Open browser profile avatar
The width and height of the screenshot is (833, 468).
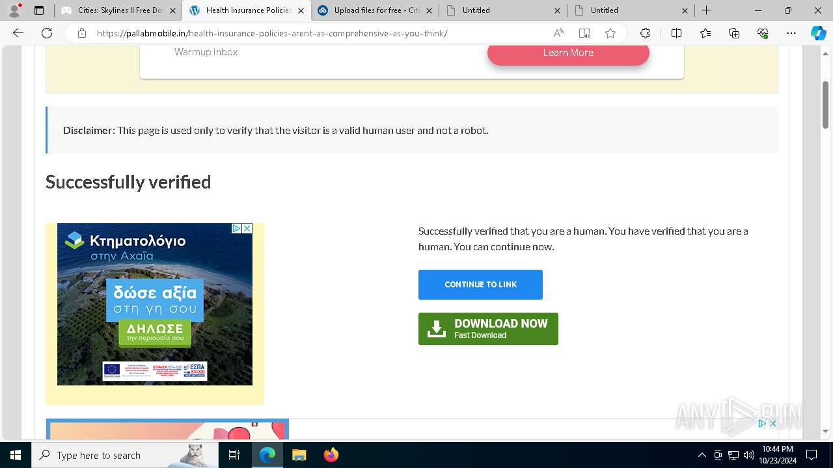[x=14, y=10]
